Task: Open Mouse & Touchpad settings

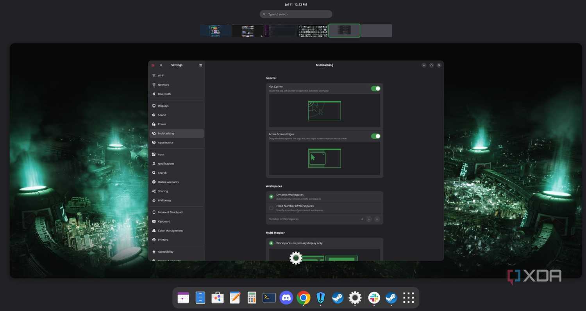Action: point(177,212)
